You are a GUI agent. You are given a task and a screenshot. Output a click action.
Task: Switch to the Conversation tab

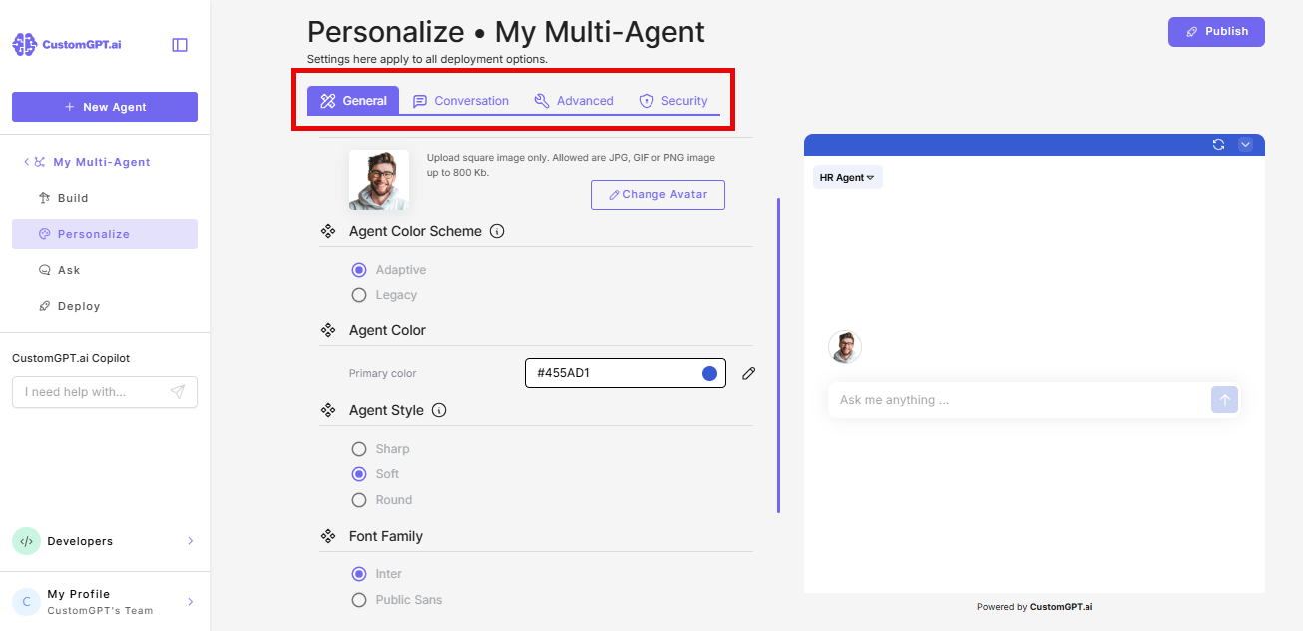click(x=461, y=100)
